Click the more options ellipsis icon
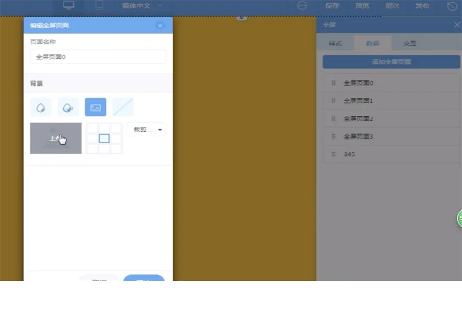 pyautogui.click(x=302, y=5)
